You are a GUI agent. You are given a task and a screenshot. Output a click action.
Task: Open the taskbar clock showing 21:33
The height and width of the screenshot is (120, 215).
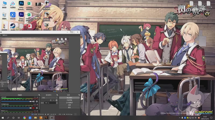click(205, 118)
